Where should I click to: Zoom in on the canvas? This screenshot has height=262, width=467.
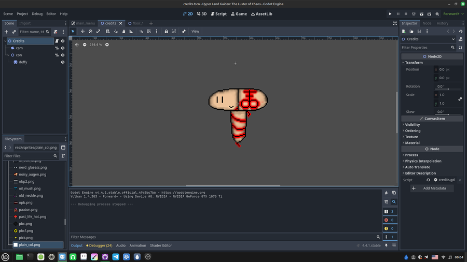coord(107,45)
